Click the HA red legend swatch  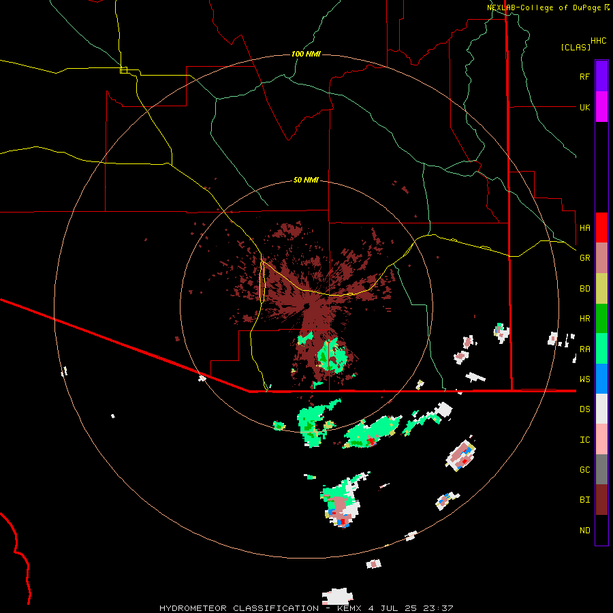[601, 227]
